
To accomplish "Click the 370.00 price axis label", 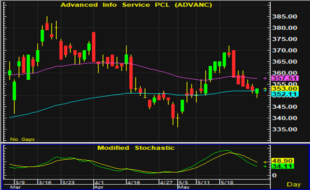I will [284, 50].
